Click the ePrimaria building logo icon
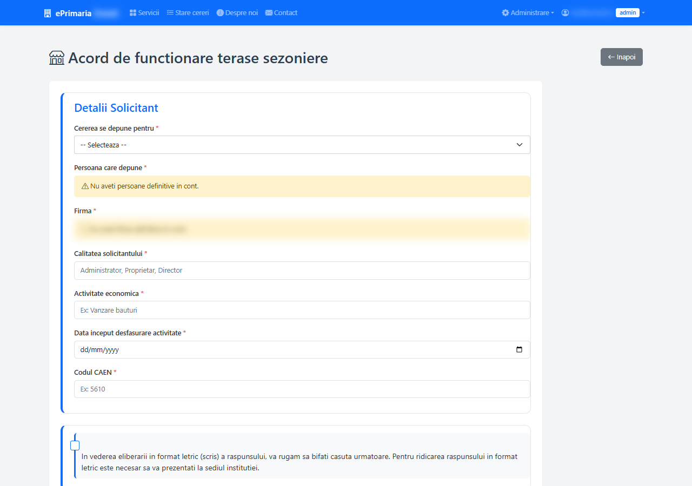Screen dimensions: 692x486 48,13
